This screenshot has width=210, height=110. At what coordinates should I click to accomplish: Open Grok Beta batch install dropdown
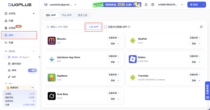(114, 93)
